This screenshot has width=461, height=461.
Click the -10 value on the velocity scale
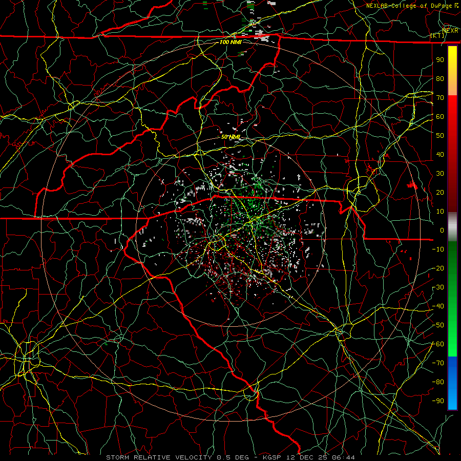click(x=438, y=249)
